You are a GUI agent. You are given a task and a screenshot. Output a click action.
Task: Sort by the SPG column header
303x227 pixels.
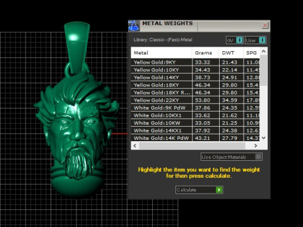(x=251, y=53)
